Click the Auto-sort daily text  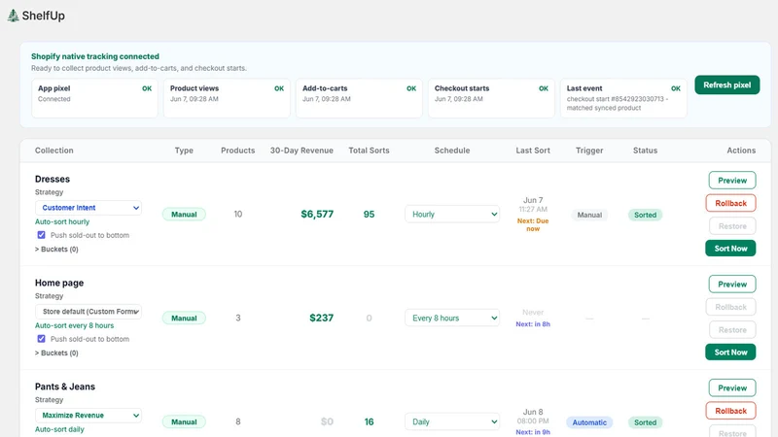click(x=59, y=429)
